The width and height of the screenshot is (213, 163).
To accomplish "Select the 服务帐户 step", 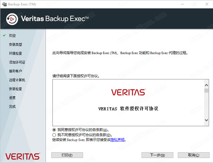I will pos(16,71).
